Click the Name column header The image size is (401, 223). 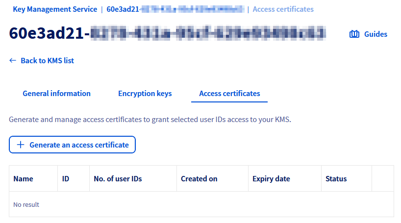click(23, 179)
